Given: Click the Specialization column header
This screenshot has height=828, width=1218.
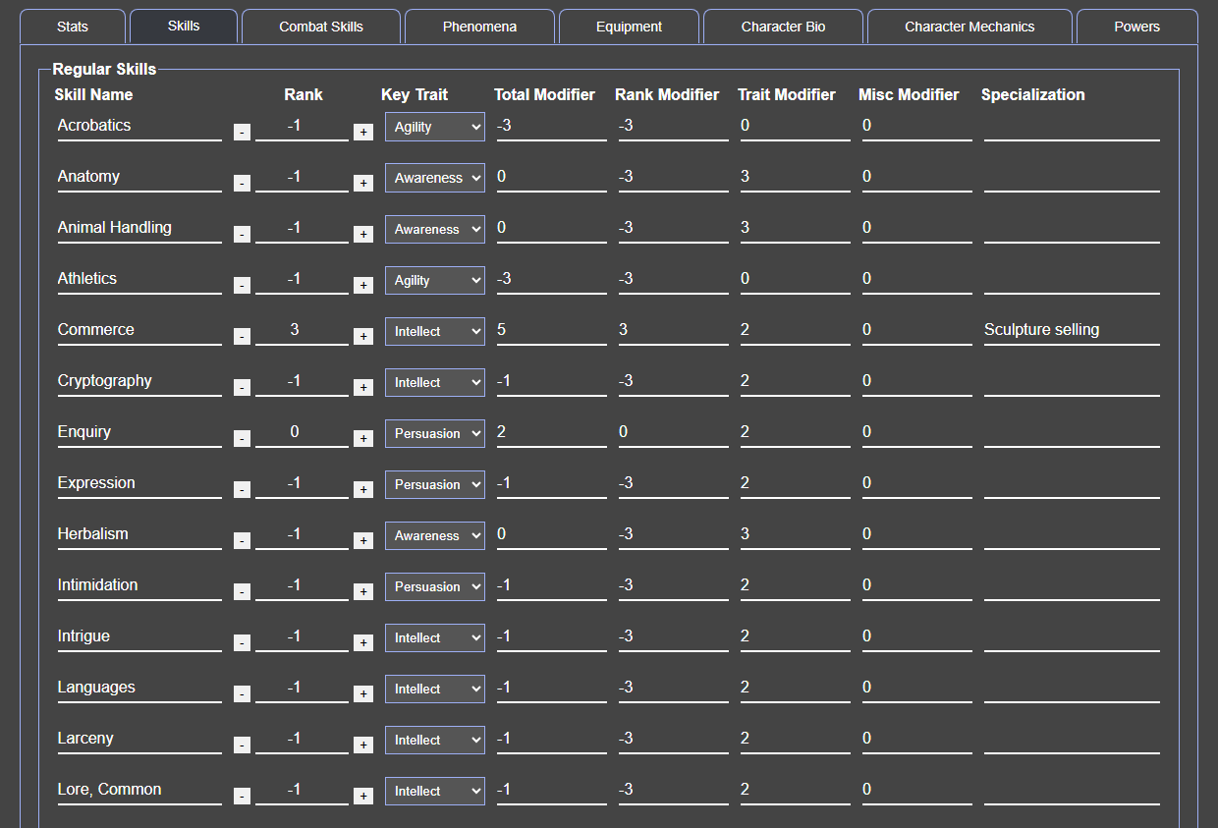Looking at the screenshot, I should pyautogui.click(x=1032, y=95).
